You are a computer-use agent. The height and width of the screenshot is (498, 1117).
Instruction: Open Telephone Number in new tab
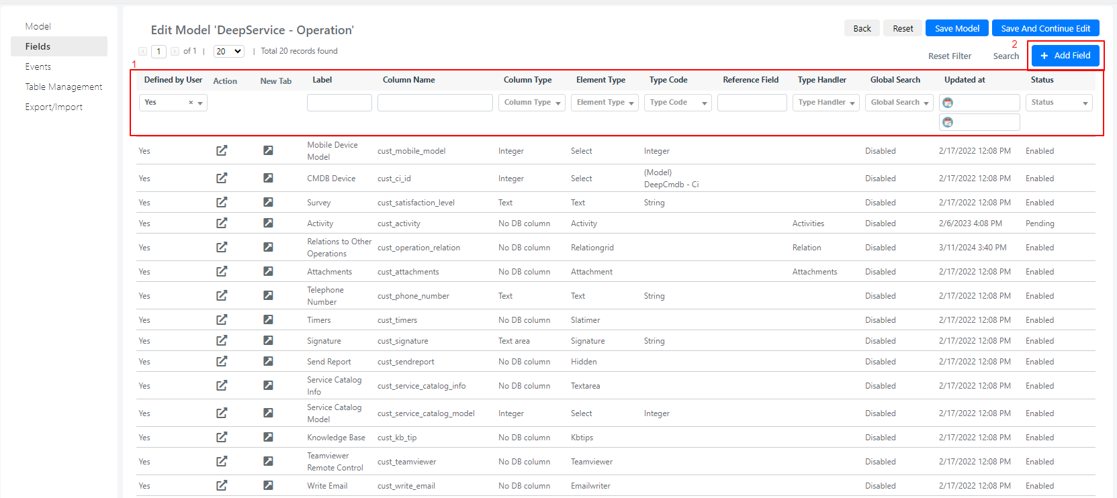click(x=268, y=295)
